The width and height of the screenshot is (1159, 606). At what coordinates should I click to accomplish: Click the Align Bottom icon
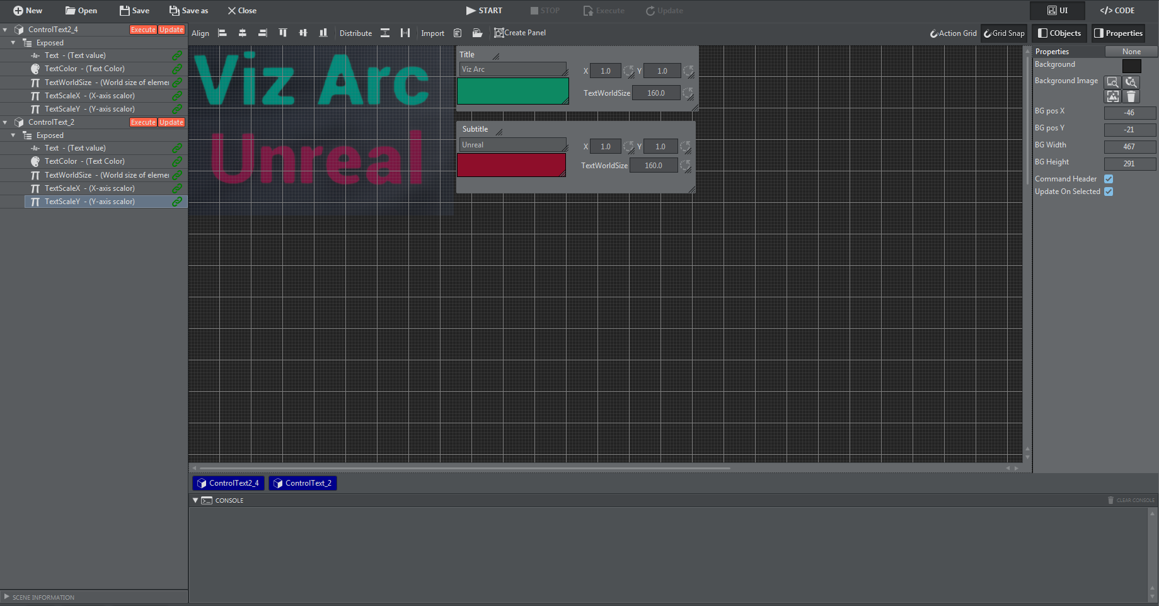point(323,33)
